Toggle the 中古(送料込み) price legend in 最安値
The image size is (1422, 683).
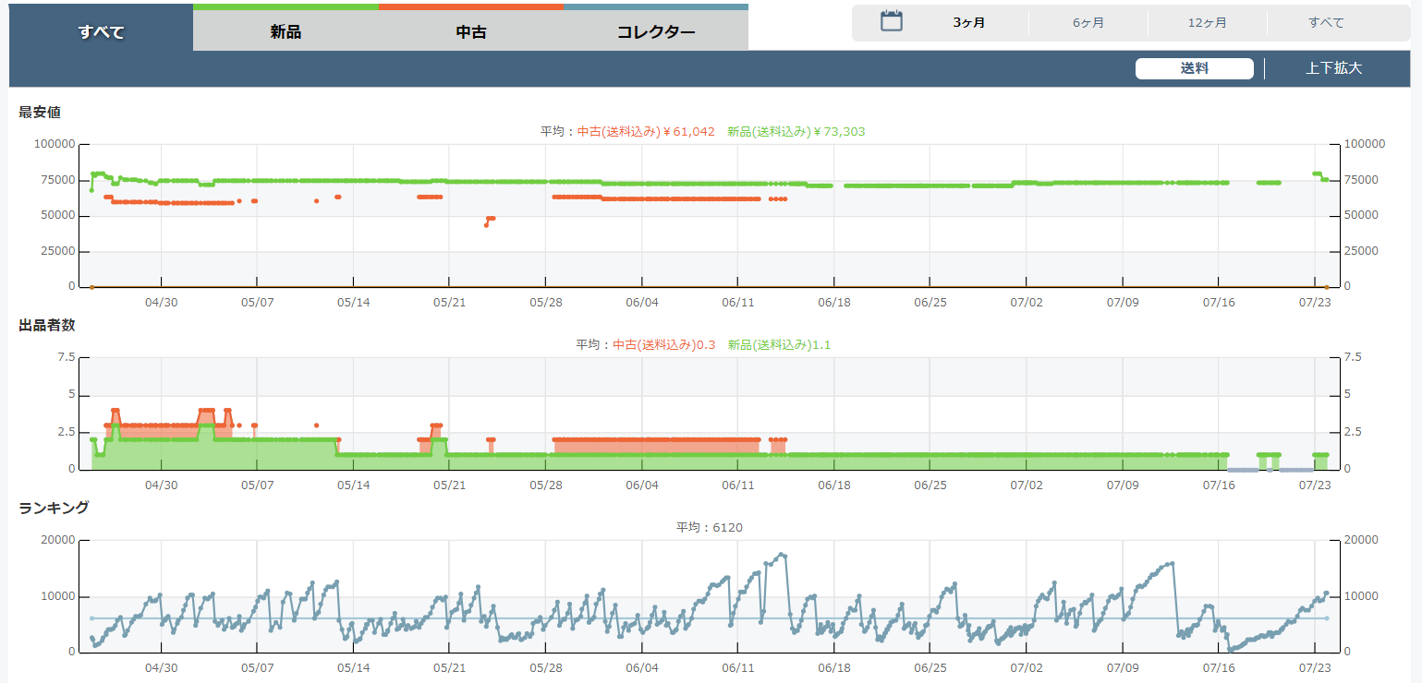[x=646, y=132]
